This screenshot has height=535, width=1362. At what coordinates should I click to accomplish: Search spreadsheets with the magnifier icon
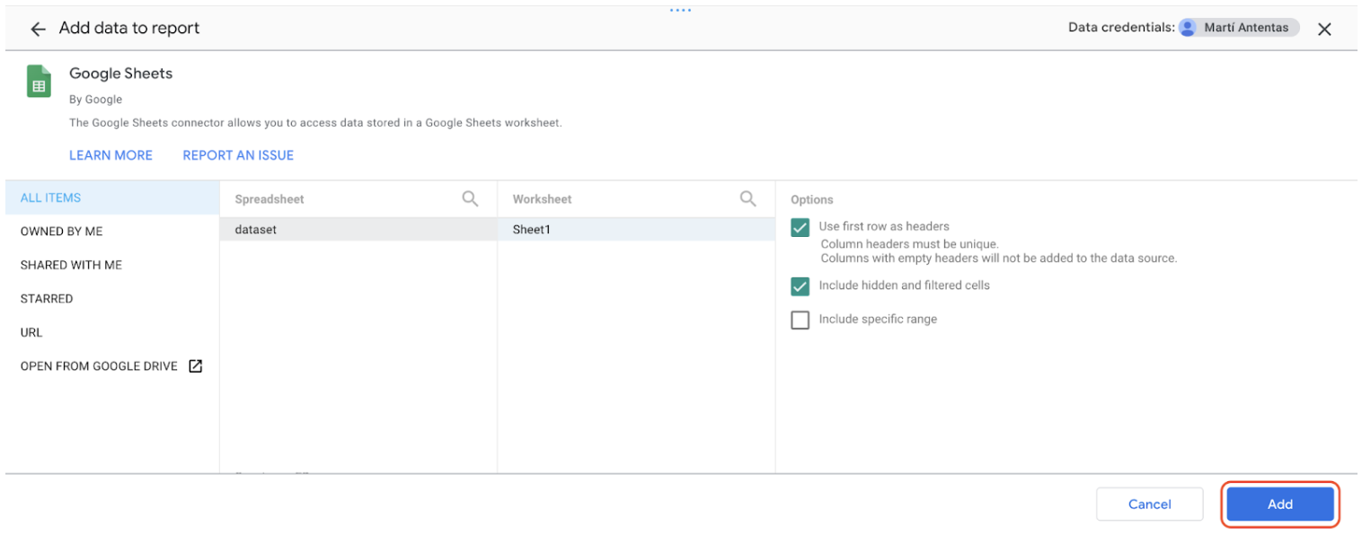tap(470, 198)
